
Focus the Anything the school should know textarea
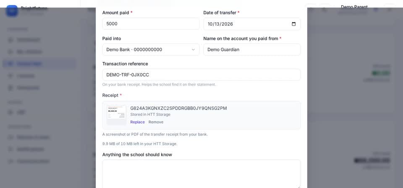coord(201,174)
